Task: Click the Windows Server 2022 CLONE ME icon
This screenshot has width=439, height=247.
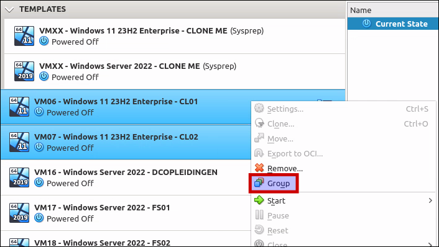Action: pyautogui.click(x=24, y=71)
